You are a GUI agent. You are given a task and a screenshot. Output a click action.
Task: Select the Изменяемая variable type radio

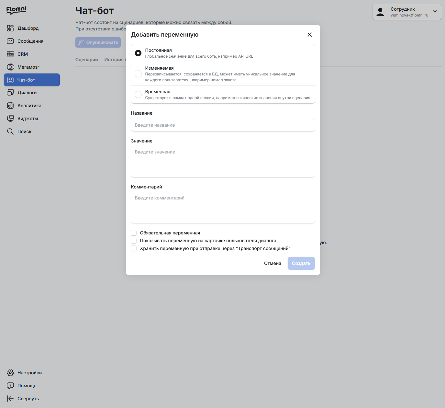point(138,74)
